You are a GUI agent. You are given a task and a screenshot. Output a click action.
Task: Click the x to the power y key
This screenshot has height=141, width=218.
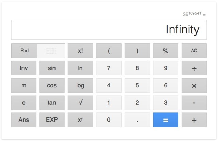[x=80, y=120]
